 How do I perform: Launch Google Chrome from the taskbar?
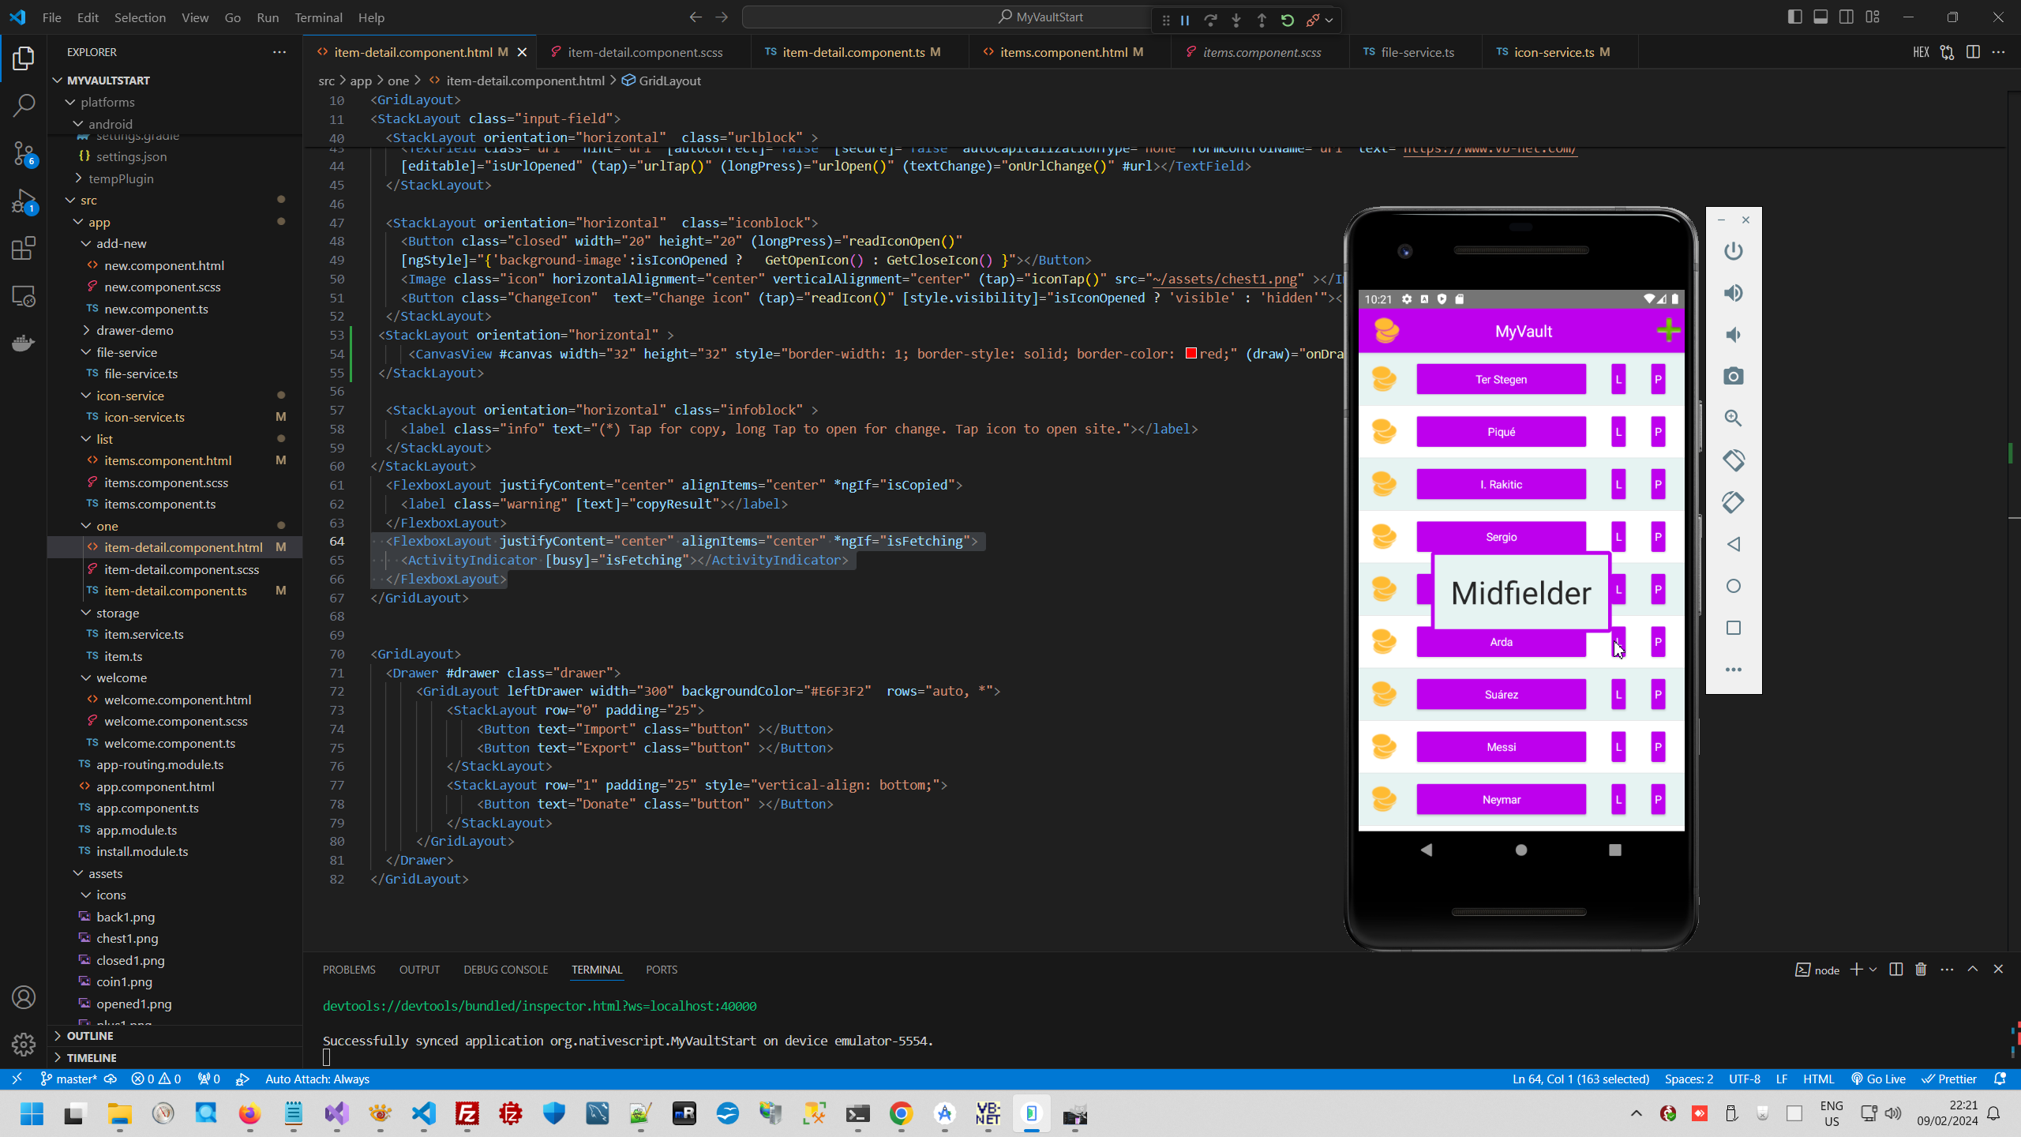click(x=902, y=1115)
